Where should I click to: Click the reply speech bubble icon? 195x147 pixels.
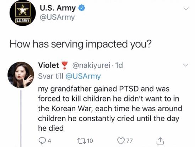point(42,141)
